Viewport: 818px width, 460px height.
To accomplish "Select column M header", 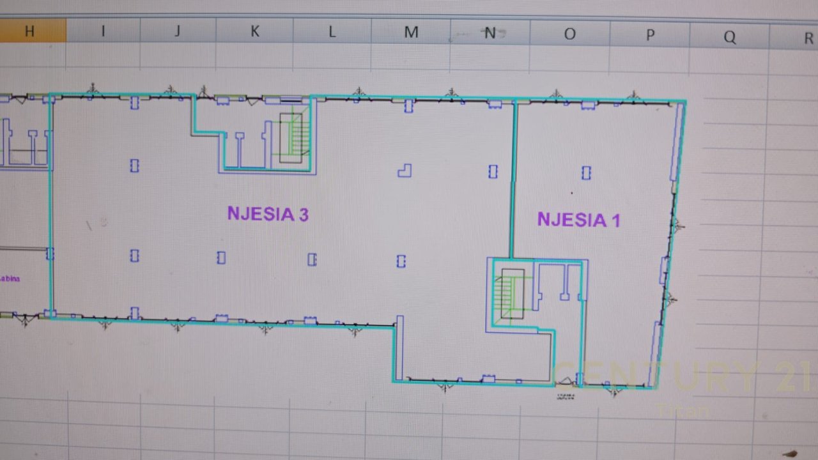I will click(411, 33).
